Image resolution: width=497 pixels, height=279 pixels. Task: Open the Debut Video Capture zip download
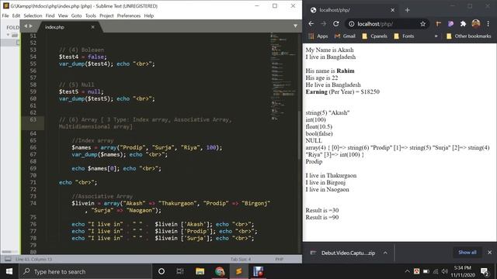pos(342,253)
